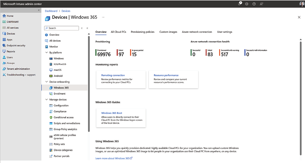Click the iOS/iPadOS platform icon
The image size is (305, 163).
pos(51,64)
